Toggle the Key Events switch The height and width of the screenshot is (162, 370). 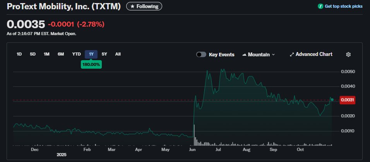pos(201,54)
